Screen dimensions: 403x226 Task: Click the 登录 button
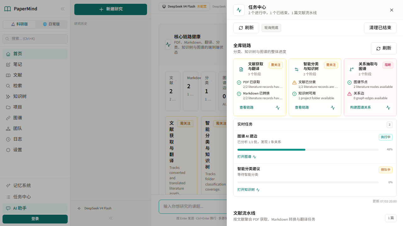(35, 219)
